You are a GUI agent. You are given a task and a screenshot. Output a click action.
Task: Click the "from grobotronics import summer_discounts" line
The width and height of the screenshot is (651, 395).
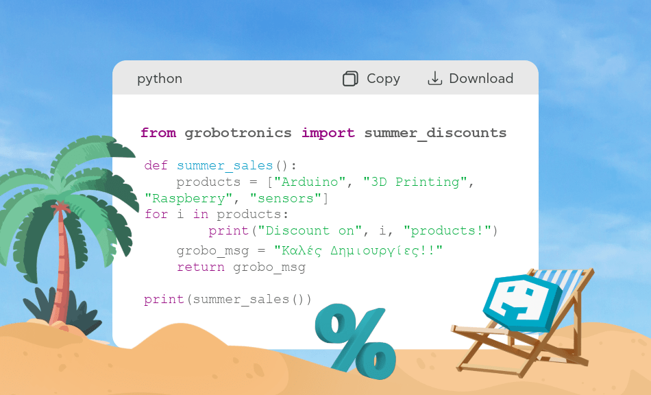pyautogui.click(x=323, y=133)
